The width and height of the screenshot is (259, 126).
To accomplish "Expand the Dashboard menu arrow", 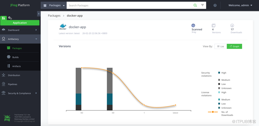I will click(x=36, y=30).
